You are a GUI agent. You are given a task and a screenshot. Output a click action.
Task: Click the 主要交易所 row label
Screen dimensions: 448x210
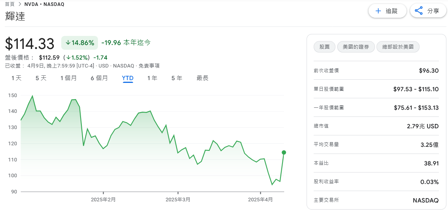coord(326,200)
